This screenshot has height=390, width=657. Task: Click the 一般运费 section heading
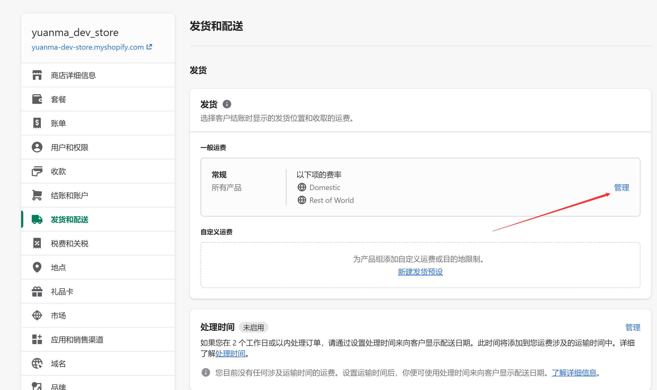213,147
